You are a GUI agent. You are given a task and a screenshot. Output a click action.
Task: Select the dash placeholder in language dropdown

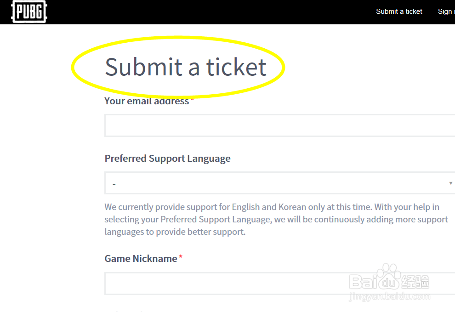point(114,184)
